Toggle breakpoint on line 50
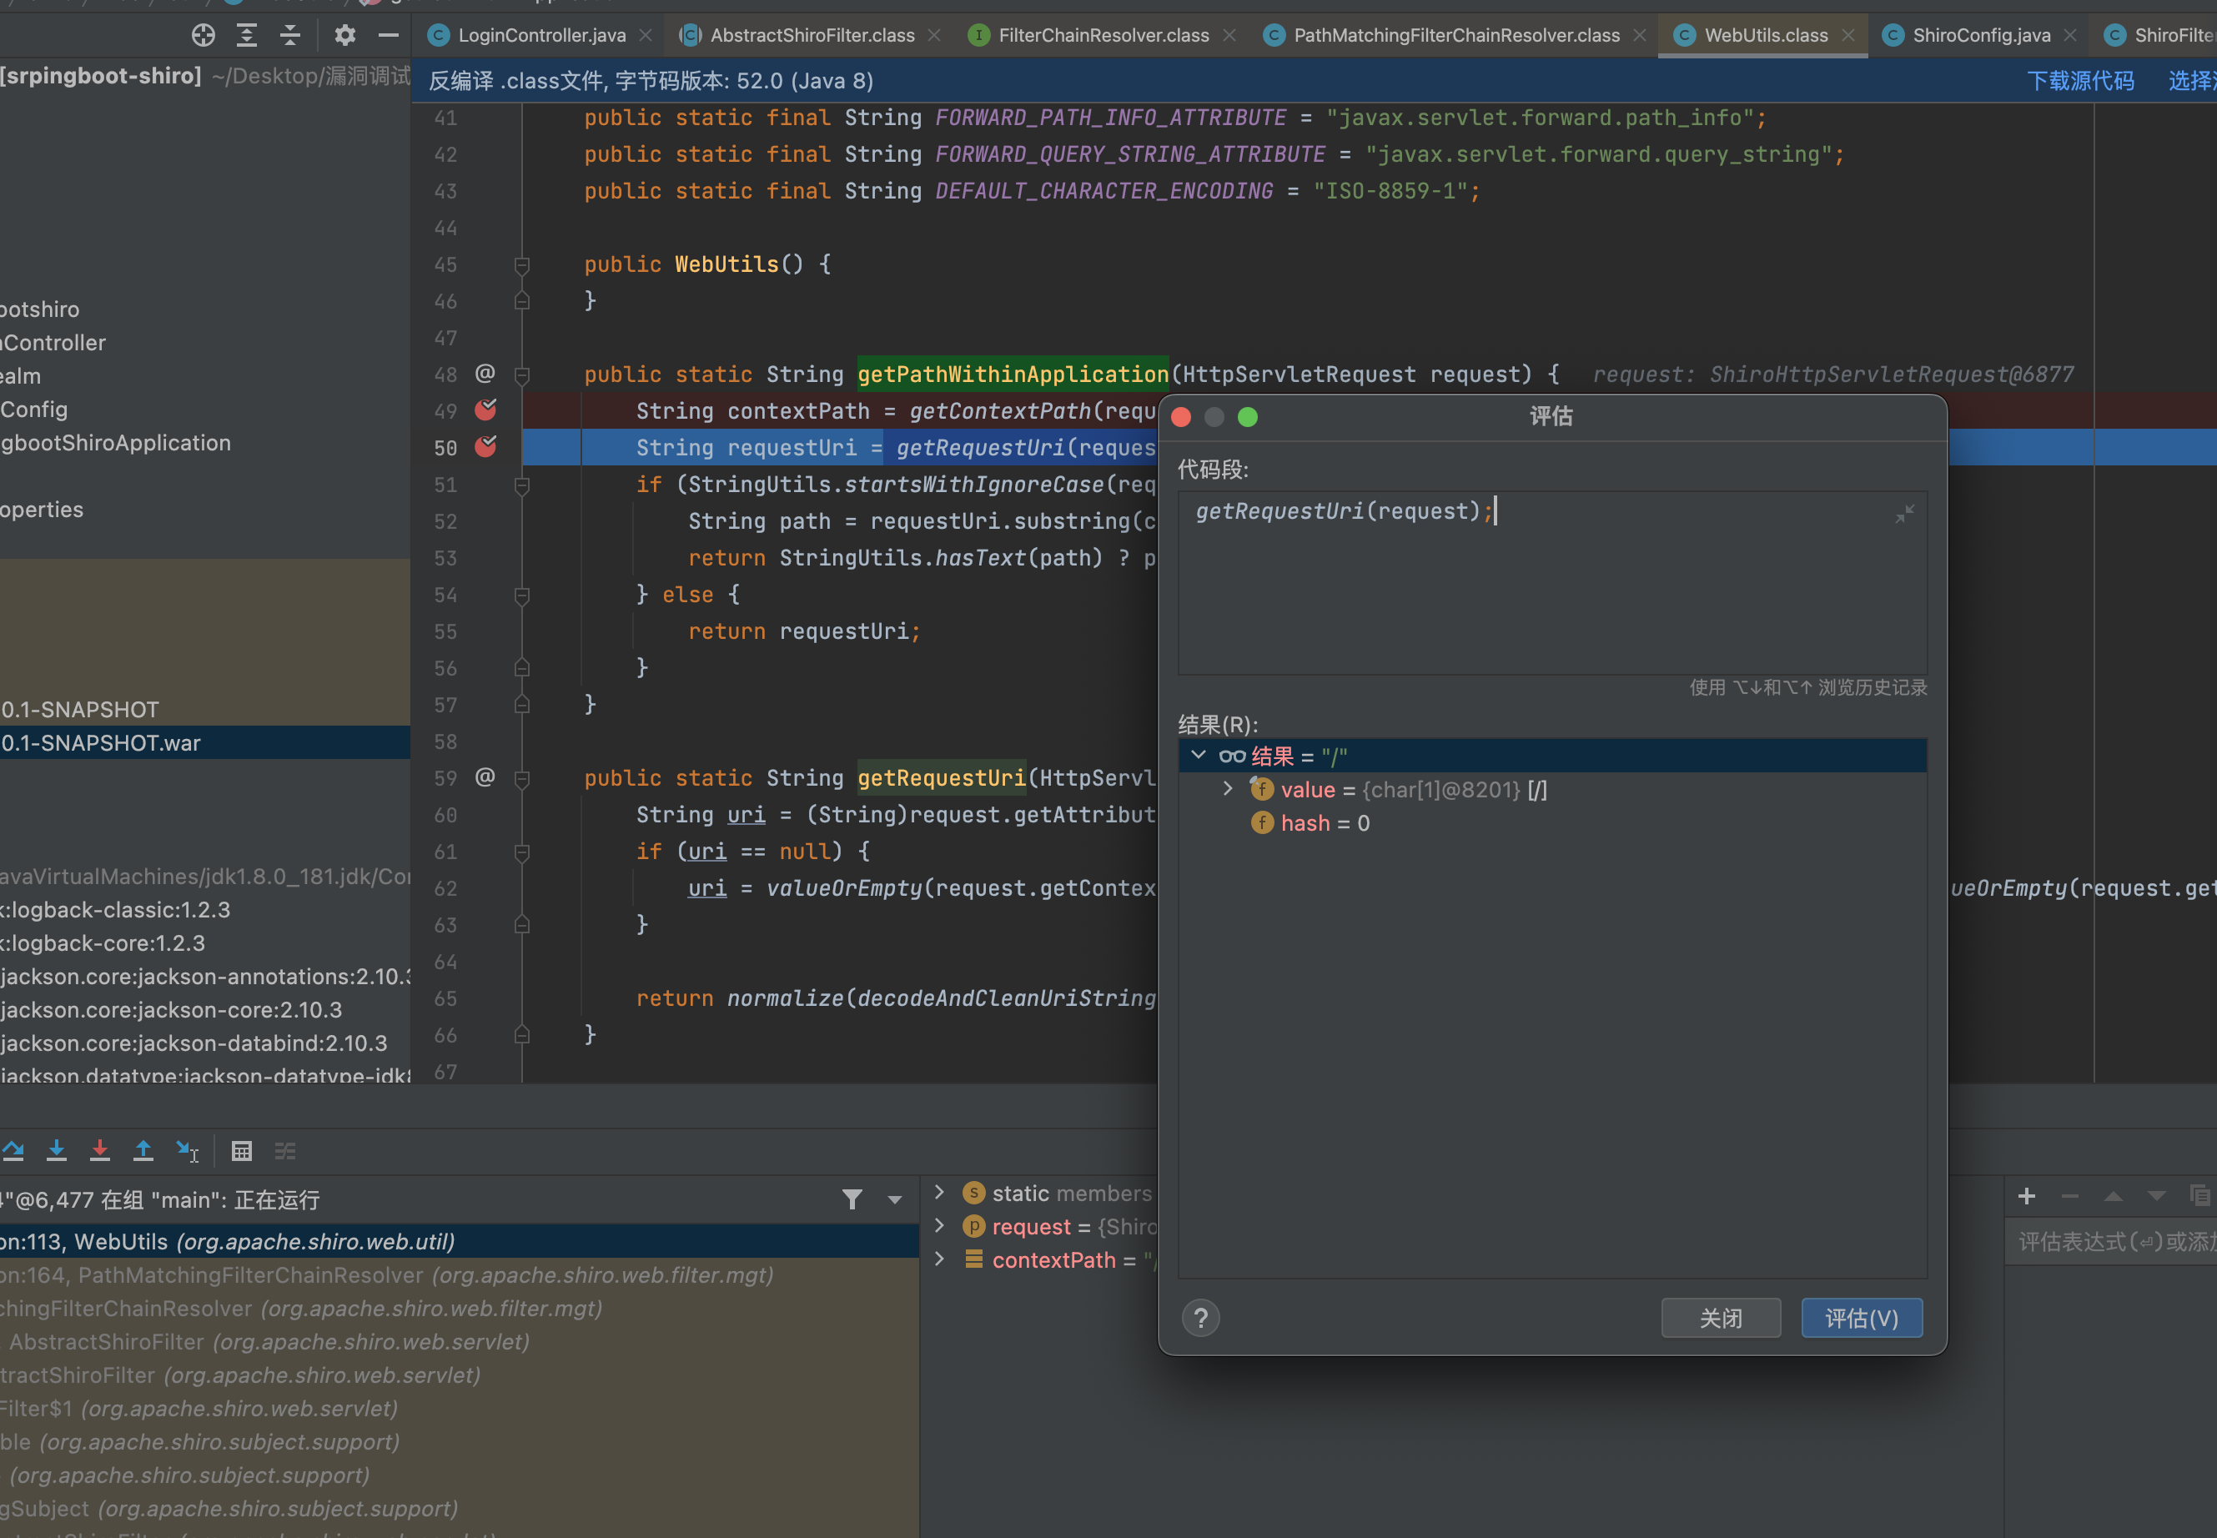The height and width of the screenshot is (1538, 2217). tap(485, 447)
